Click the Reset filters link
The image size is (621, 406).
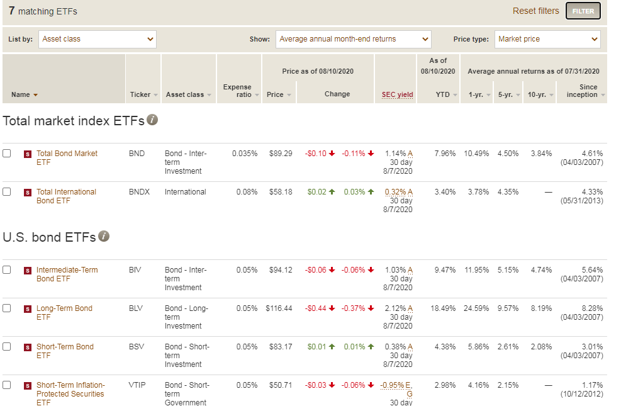536,11
